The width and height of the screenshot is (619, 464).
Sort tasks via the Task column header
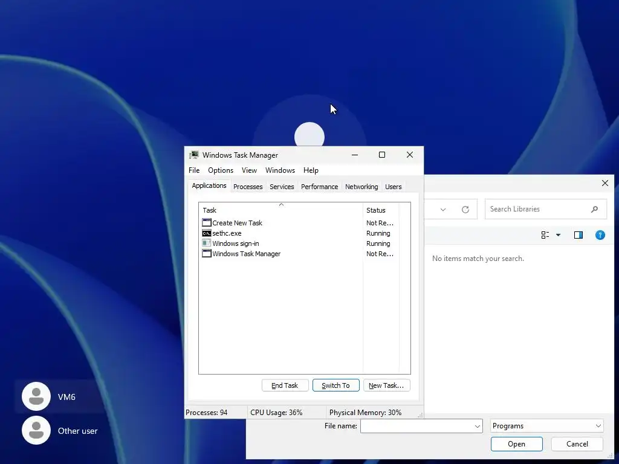(x=280, y=210)
